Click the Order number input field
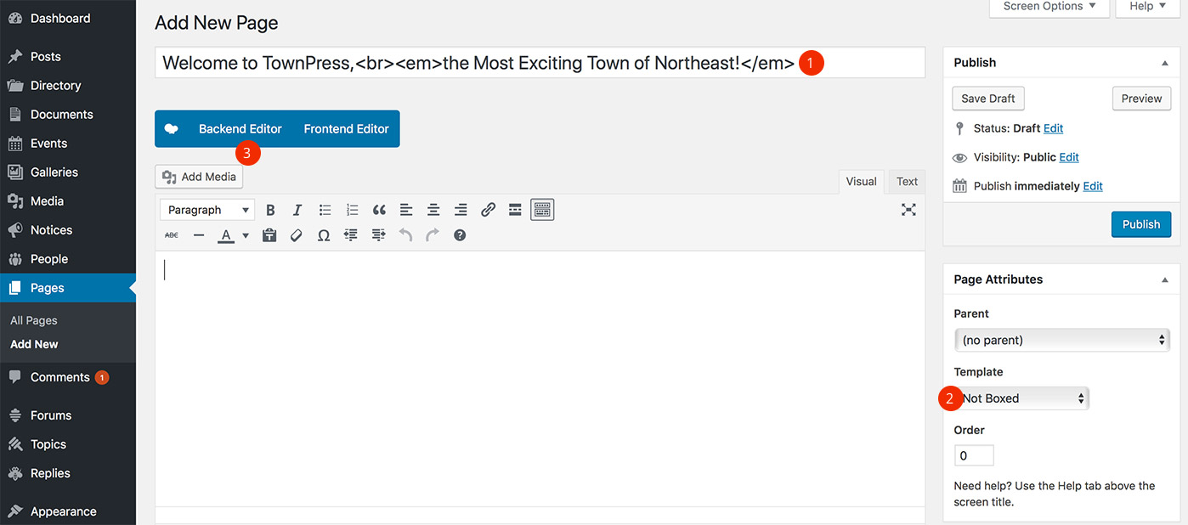The image size is (1188, 525). [974, 455]
